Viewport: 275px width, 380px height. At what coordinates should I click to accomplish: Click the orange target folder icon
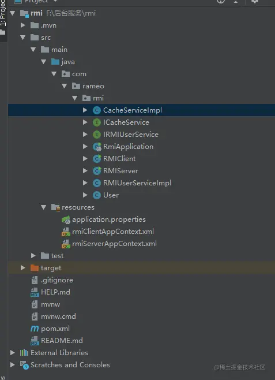coord(35,268)
